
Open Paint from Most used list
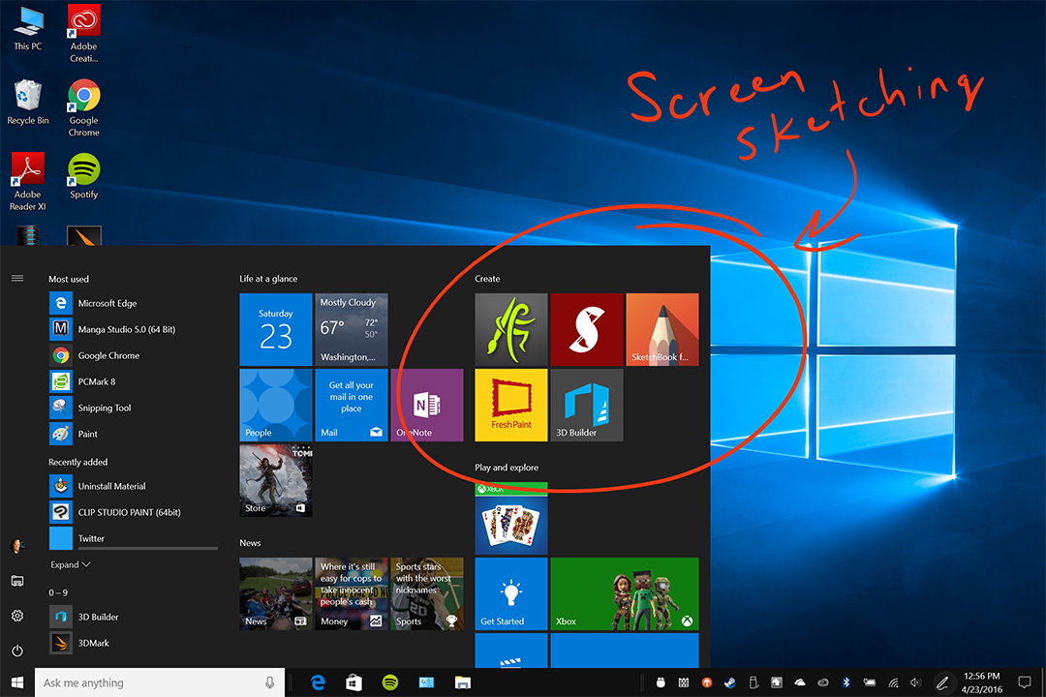(134, 434)
